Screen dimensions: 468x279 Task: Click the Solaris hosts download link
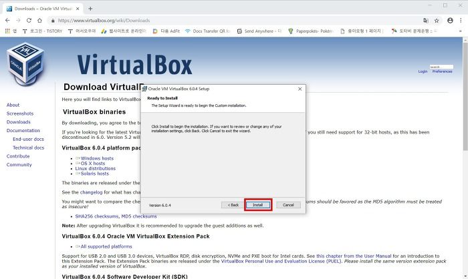95,174
